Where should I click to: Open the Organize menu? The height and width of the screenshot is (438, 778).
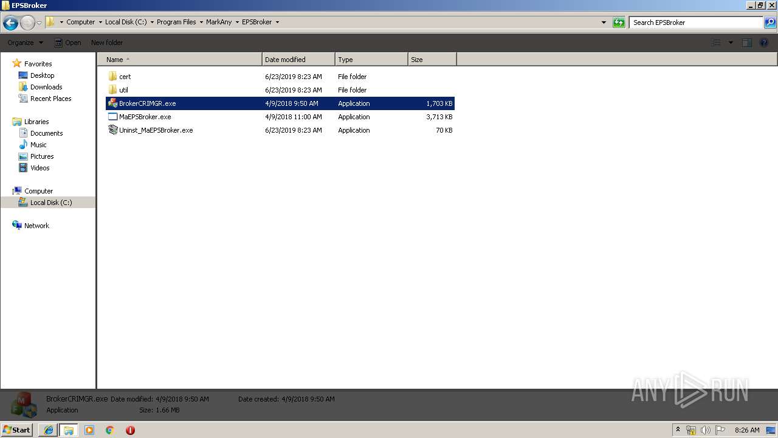[x=25, y=43]
